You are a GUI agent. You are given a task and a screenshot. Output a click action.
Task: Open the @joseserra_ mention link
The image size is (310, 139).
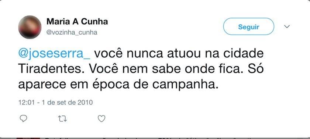pyautogui.click(x=54, y=54)
